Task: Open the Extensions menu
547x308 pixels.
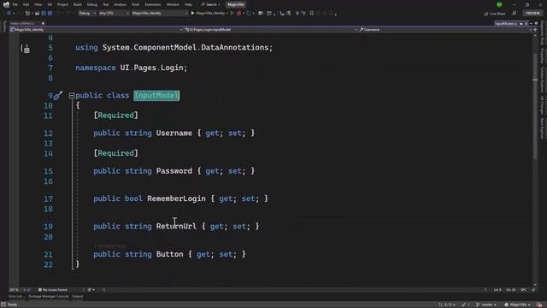Action: (153, 4)
